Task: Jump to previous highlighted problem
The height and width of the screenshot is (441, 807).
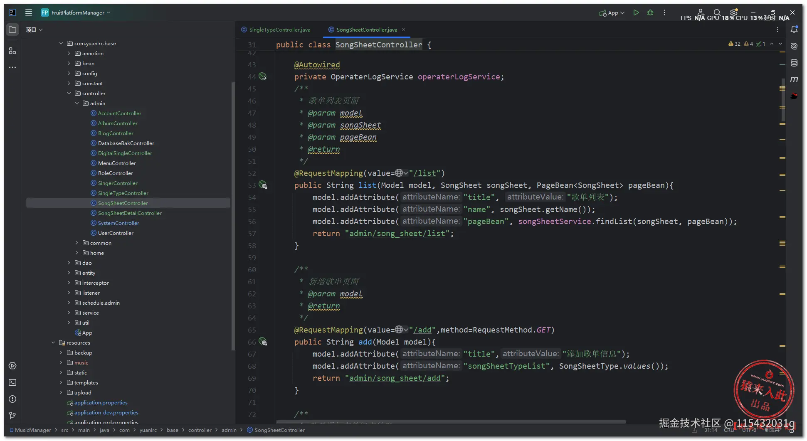Action: [772, 44]
